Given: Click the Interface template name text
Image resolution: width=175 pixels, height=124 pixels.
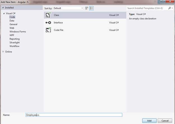Looking at the screenshot, I should [x=58, y=22].
